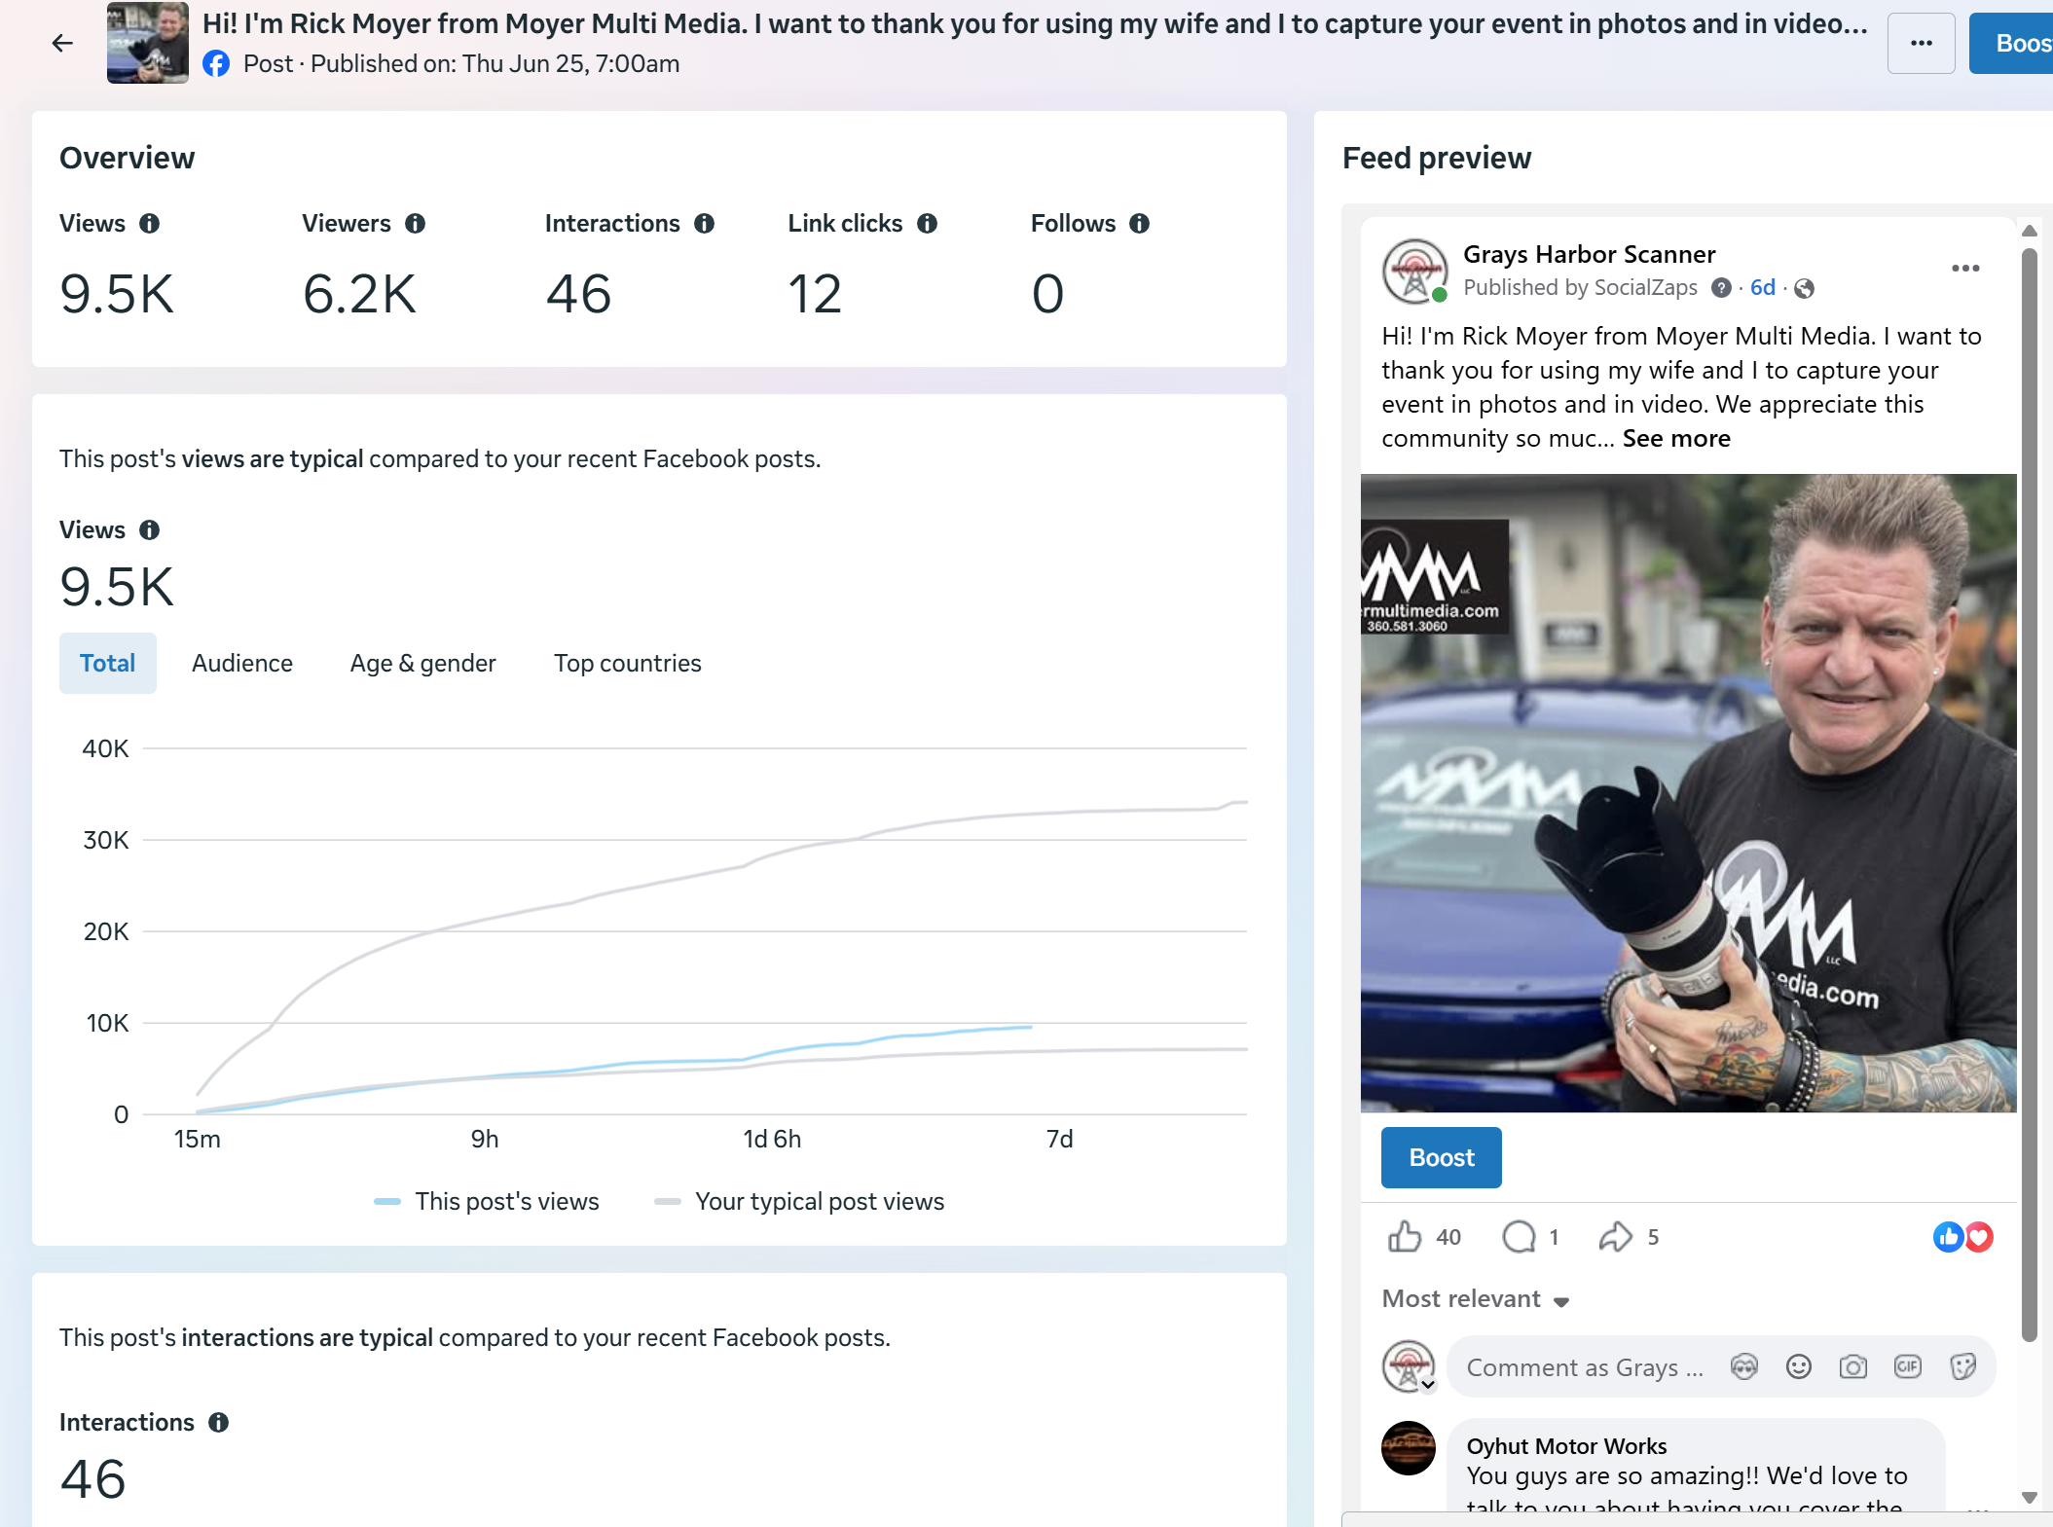This screenshot has height=1527, width=2053.
Task: Expand post text with See more
Action: click(1676, 439)
